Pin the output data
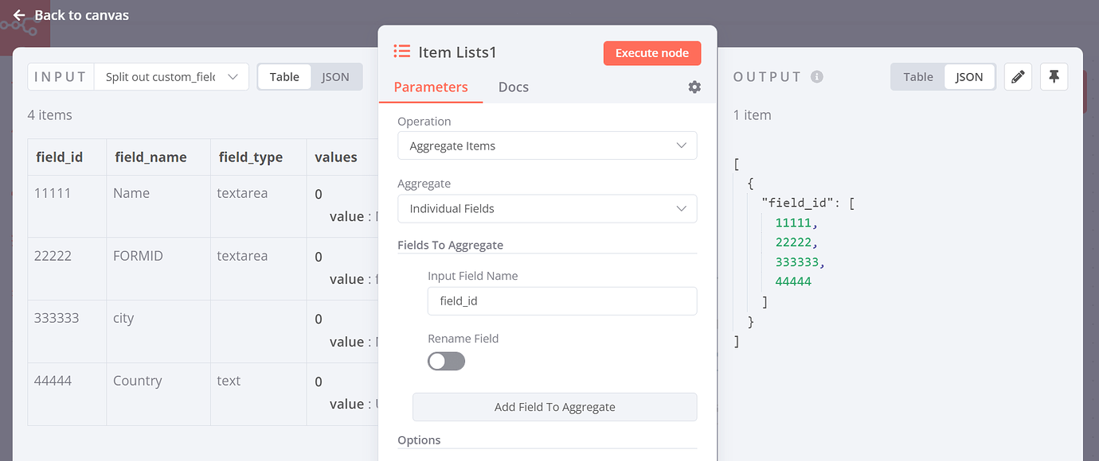Viewport: 1099px width, 461px height. tap(1054, 76)
